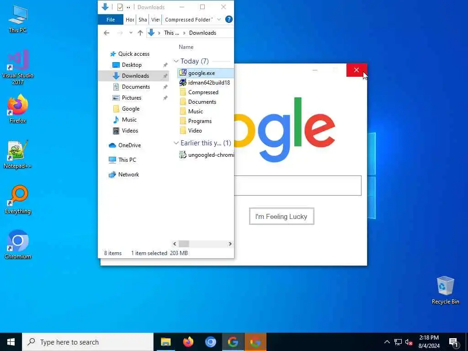Select Music in navigation pane

[129, 120]
